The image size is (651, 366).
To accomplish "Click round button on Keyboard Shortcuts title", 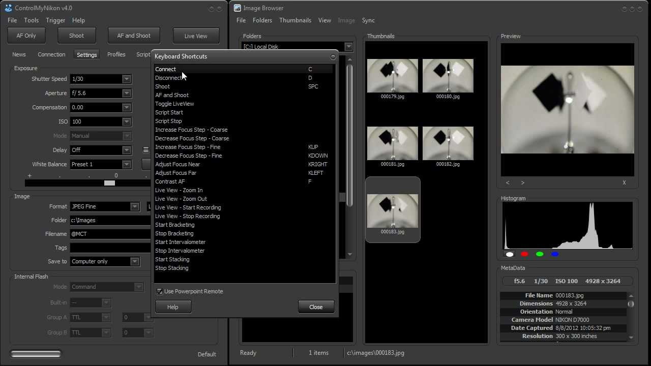I will [333, 56].
